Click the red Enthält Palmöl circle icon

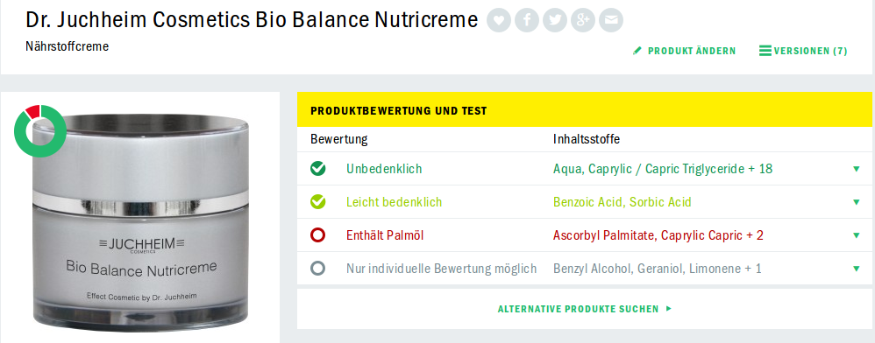pyautogui.click(x=318, y=235)
